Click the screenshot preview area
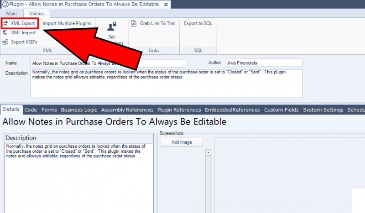 pyautogui.click(x=289, y=175)
